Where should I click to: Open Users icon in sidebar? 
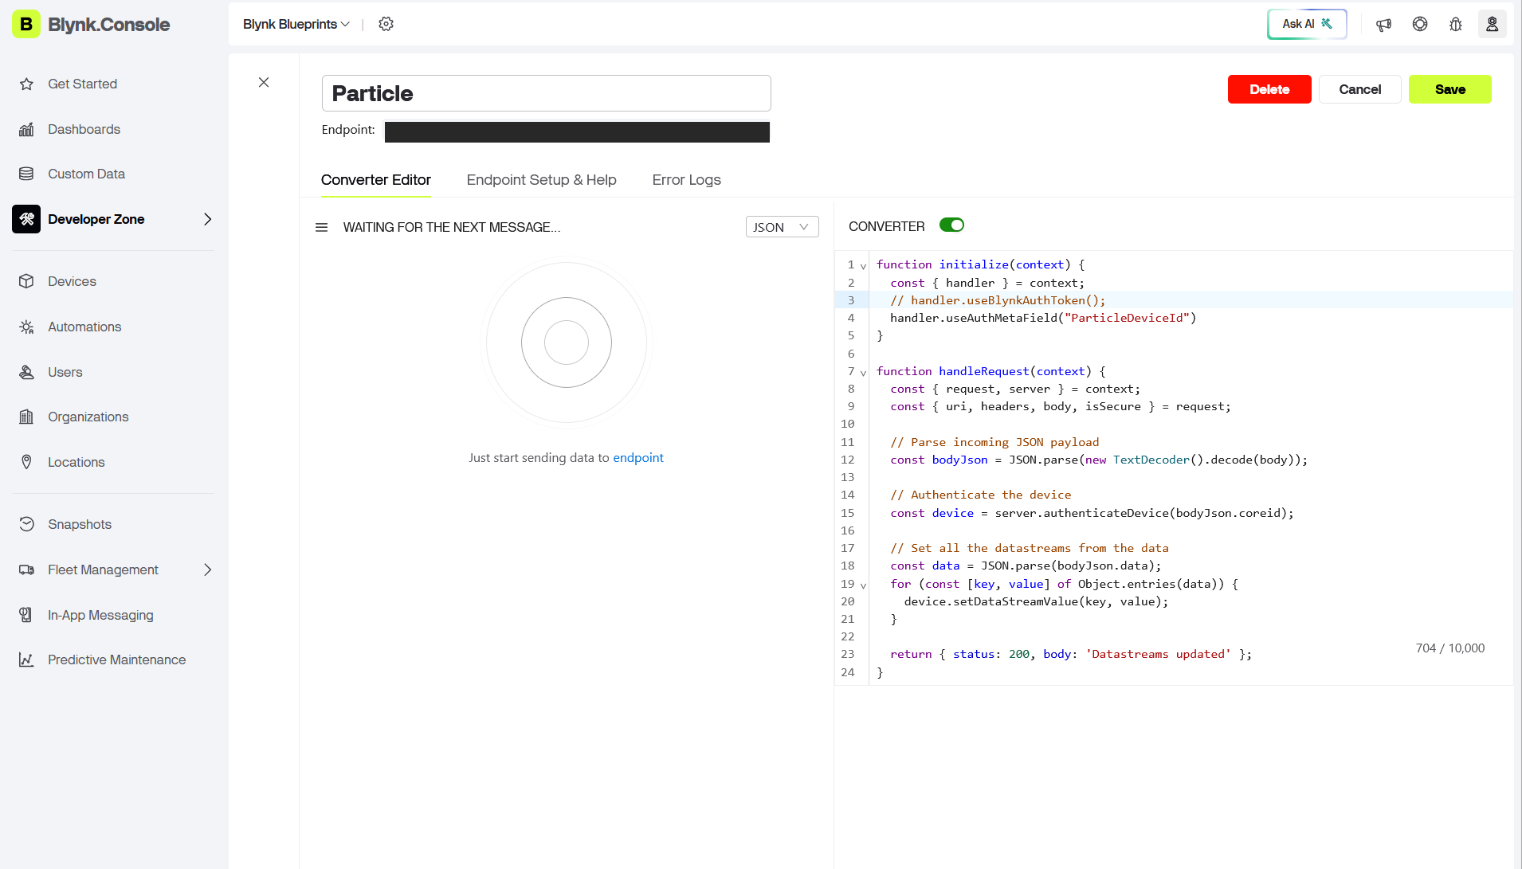[x=26, y=372]
